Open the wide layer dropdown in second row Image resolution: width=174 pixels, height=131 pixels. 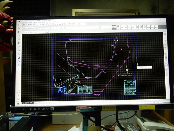[x=43, y=28]
